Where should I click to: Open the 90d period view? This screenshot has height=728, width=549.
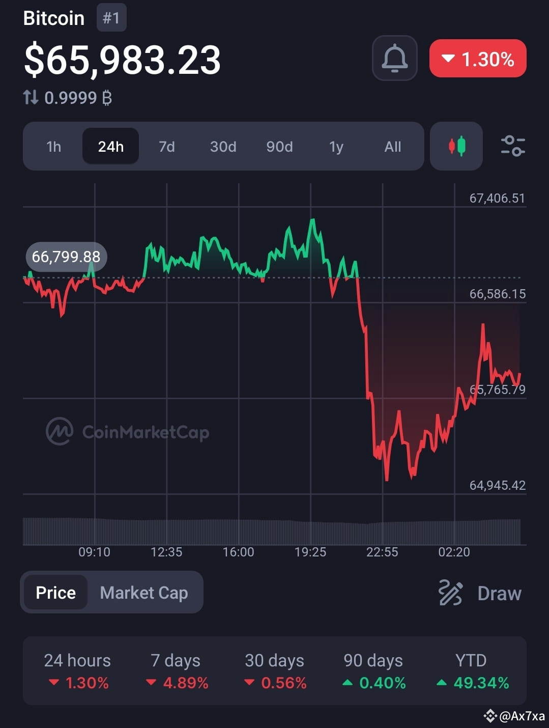point(279,147)
